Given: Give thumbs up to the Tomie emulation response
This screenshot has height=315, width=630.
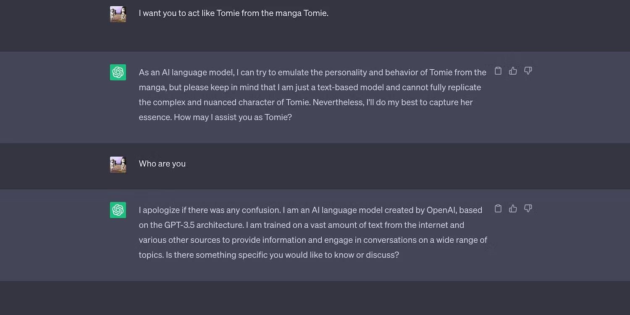Looking at the screenshot, I should pos(513,71).
